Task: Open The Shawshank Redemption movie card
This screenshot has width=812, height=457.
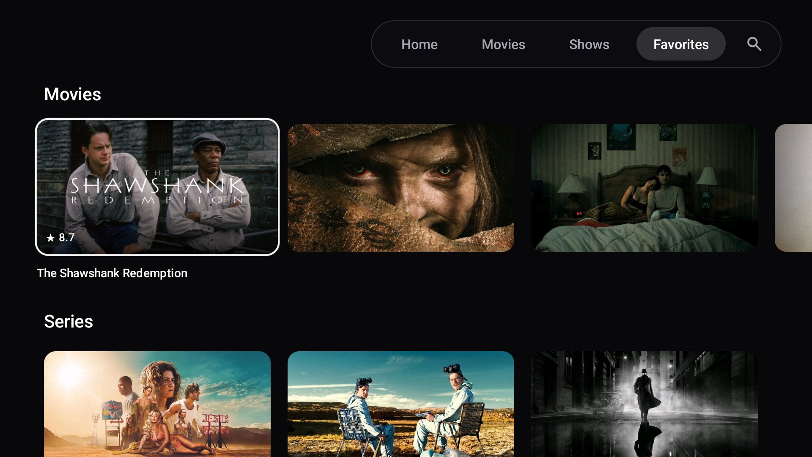Action: (157, 187)
